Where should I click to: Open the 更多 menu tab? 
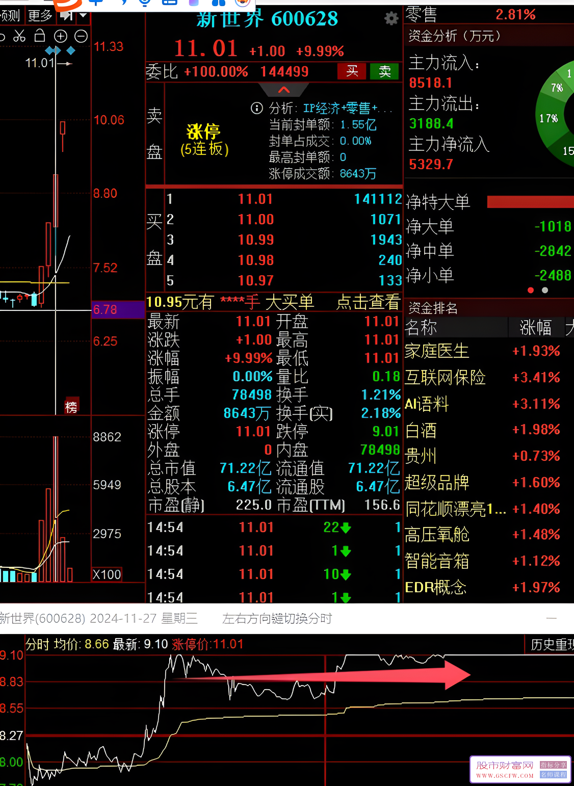pos(40,16)
